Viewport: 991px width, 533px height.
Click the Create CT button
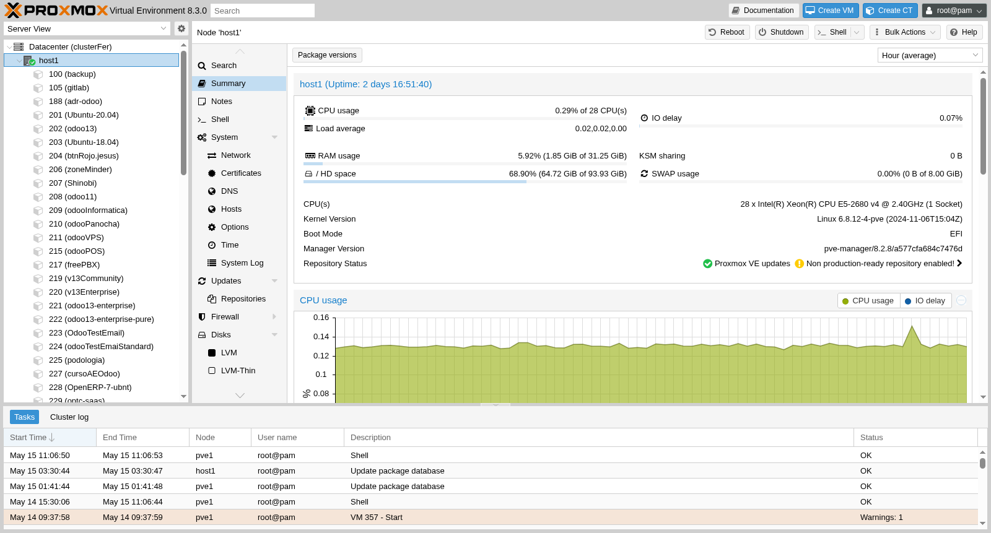pyautogui.click(x=890, y=11)
